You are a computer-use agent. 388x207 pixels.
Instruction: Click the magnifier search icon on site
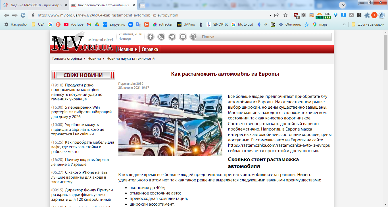click(193, 37)
